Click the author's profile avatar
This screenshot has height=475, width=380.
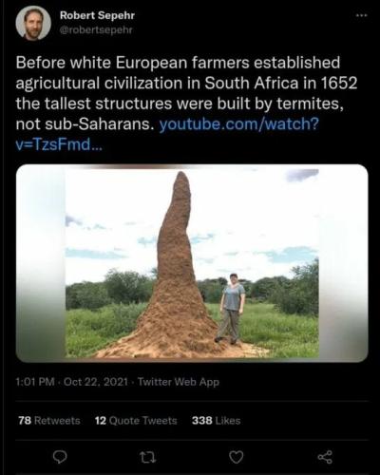coord(33,23)
